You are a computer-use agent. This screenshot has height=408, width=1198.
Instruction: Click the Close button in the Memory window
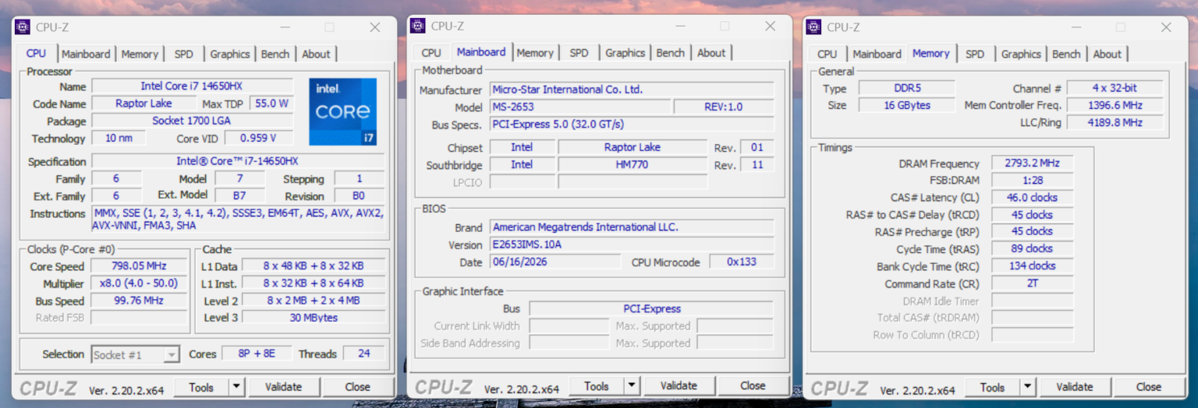coord(1149,387)
